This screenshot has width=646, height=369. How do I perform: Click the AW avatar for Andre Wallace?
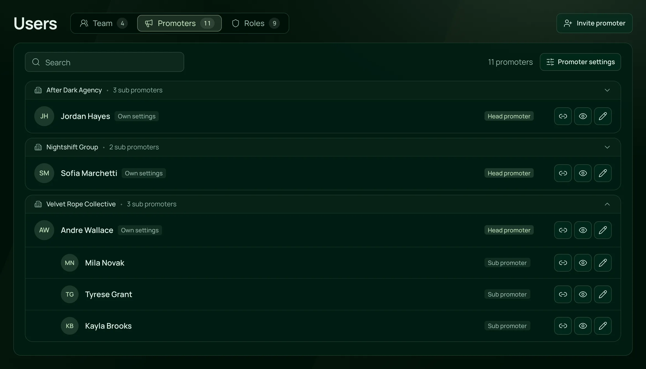(44, 230)
